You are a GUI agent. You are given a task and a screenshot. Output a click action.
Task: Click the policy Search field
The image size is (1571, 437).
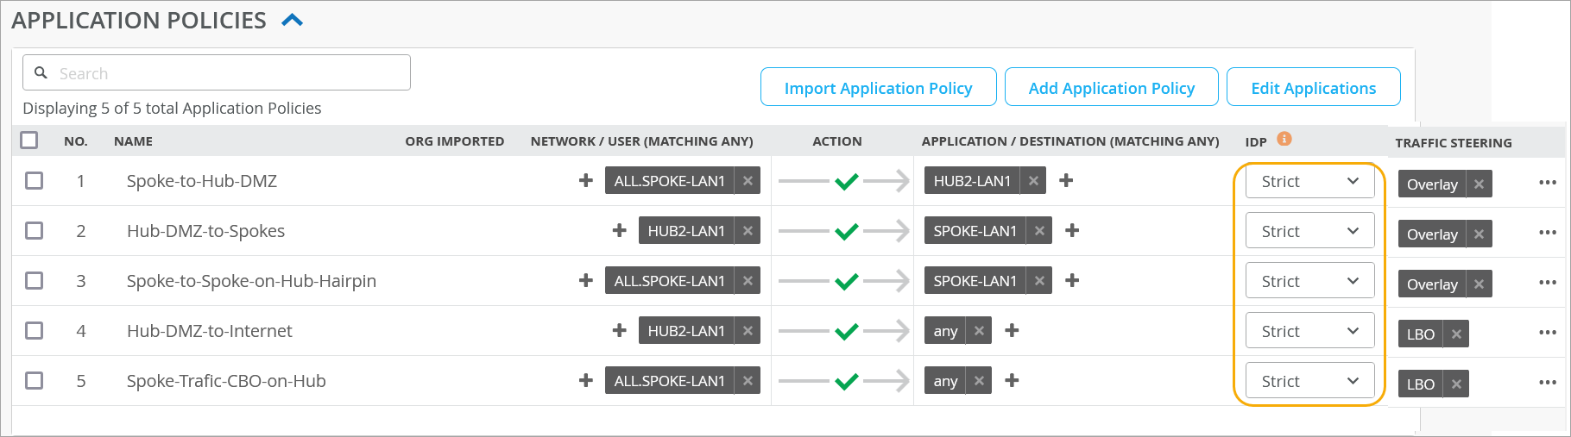click(x=224, y=73)
